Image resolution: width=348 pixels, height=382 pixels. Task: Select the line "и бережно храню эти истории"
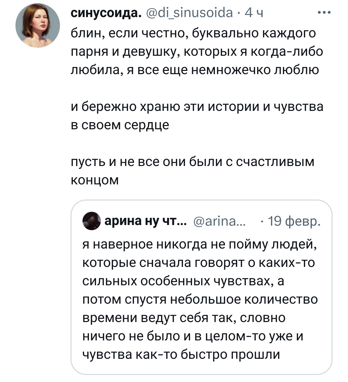coord(197,107)
